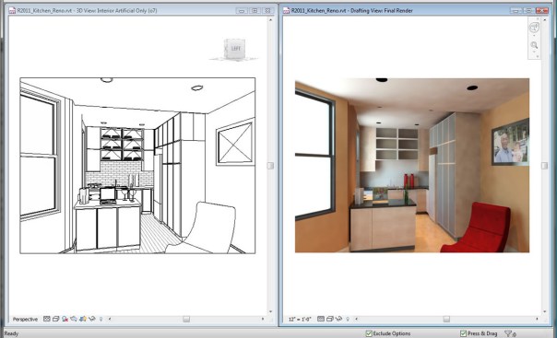The height and width of the screenshot is (338, 557).
Task: Toggle the Exclude Options checkbox
Action: coord(369,333)
